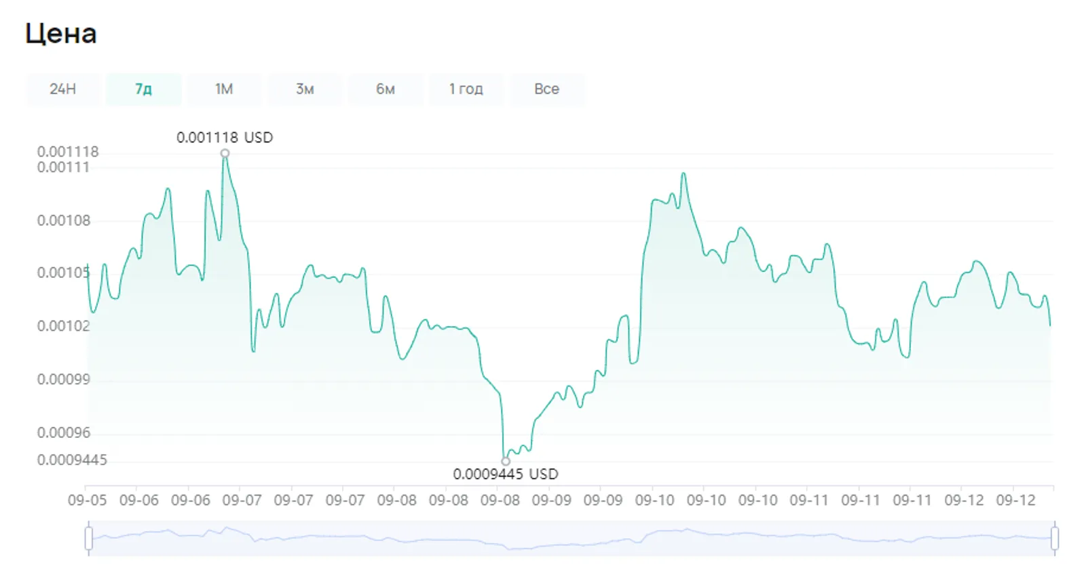Viewport: 1086px width, 587px height.
Task: Click the 0.0009445 USD low label
Action: coord(506,474)
